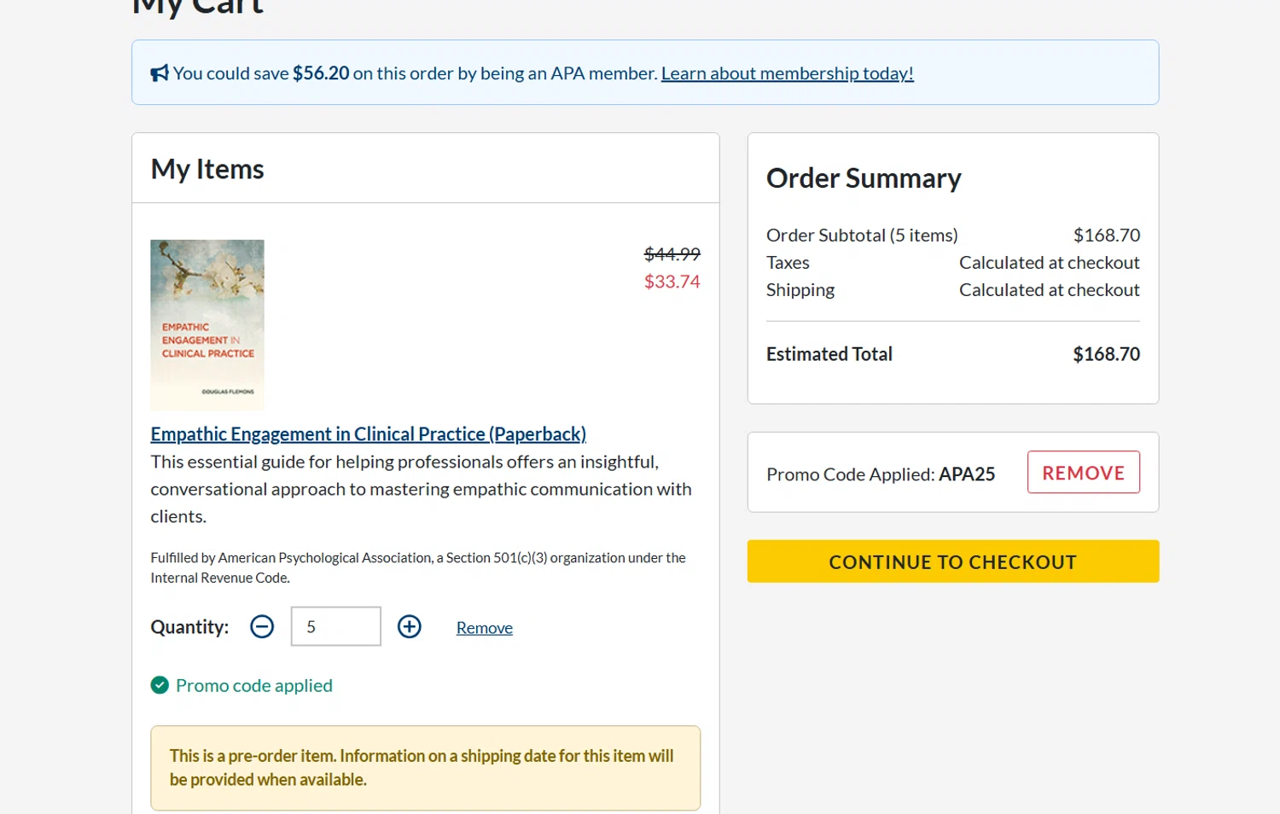
Task: Increase quantity with the plus icon
Action: (410, 627)
